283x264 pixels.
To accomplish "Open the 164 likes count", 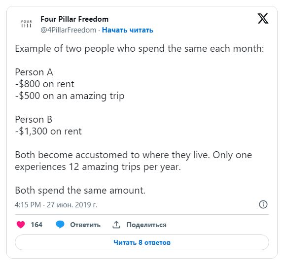I will 36,225.
